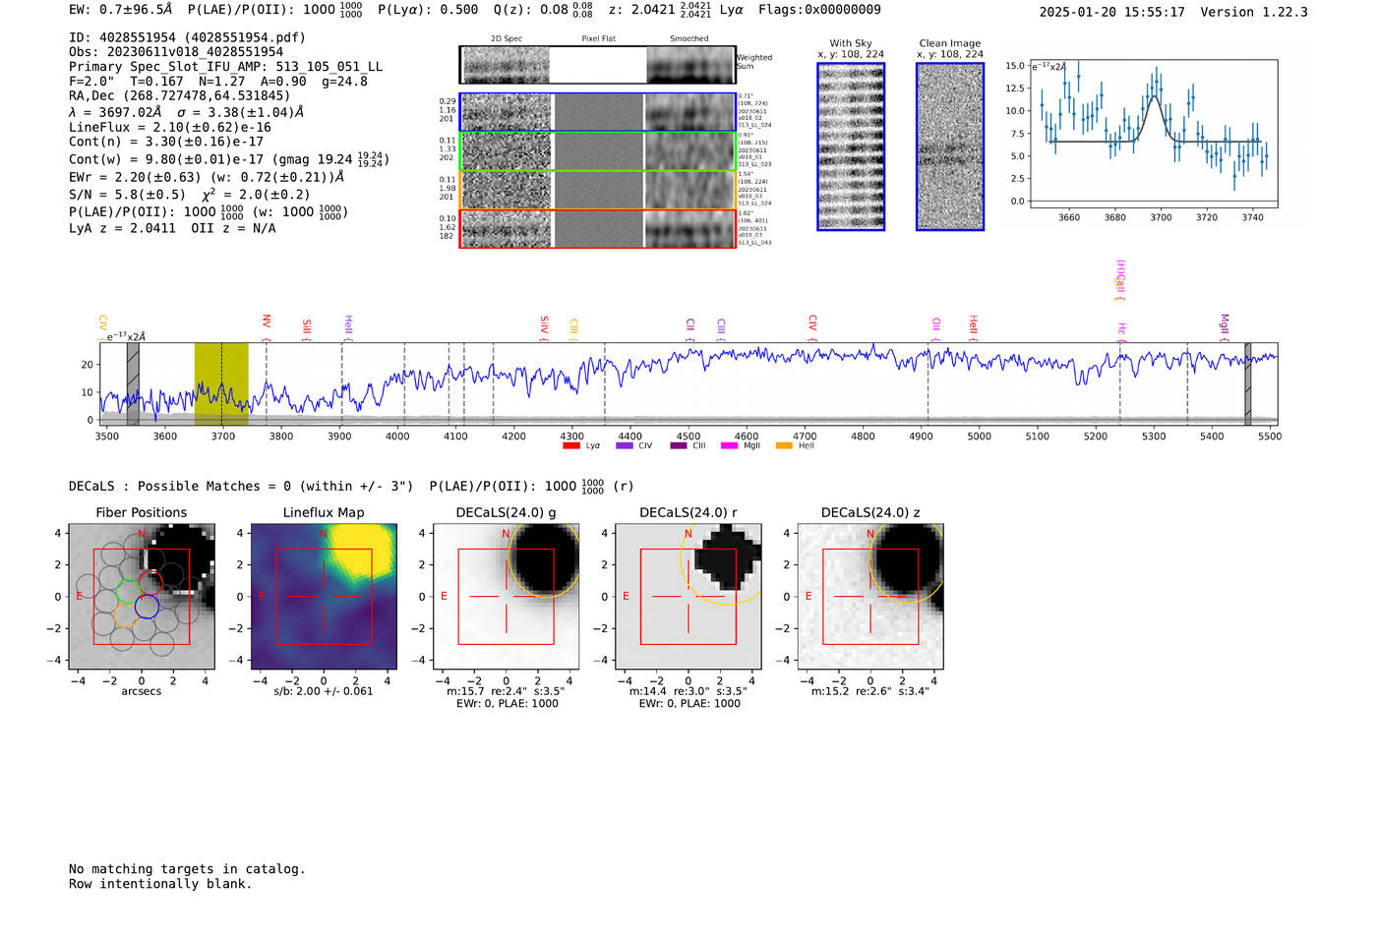Screen dimensions: 1377x937
Task: Click the hatched gray band near 3550Å
Action: tap(133, 383)
